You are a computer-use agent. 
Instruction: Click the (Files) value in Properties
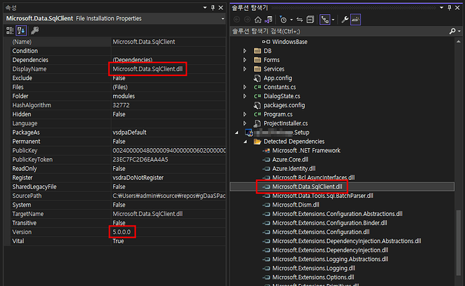(120, 87)
